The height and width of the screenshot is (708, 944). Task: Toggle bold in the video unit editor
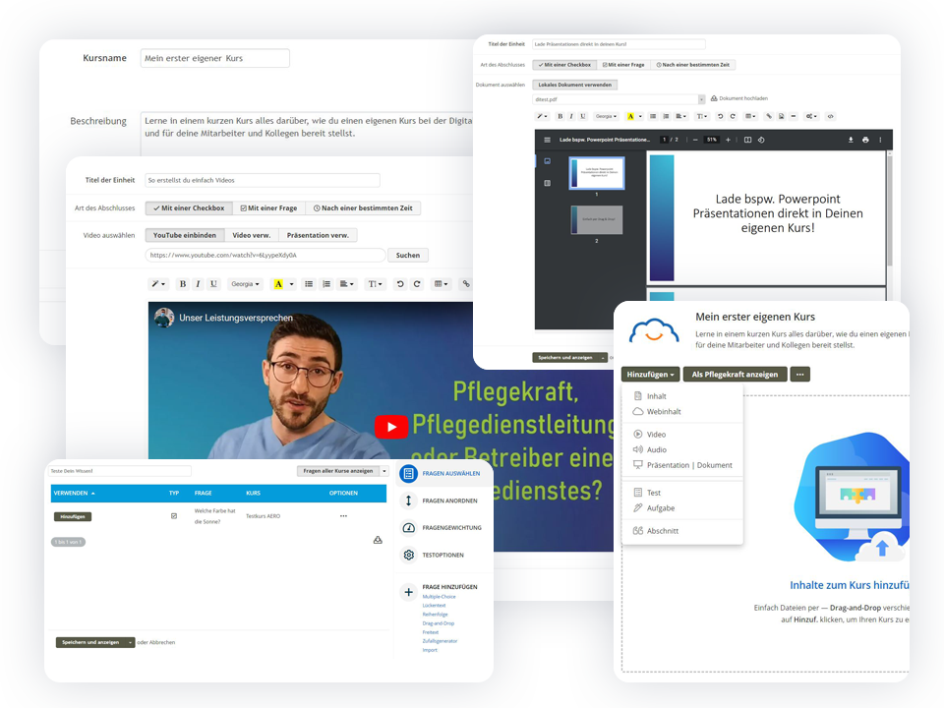coord(183,284)
